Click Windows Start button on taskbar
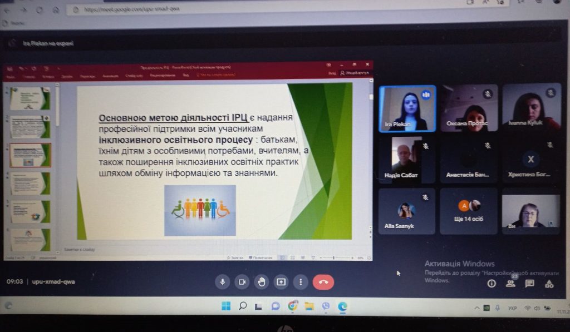The height and width of the screenshot is (332, 570). pos(226,306)
